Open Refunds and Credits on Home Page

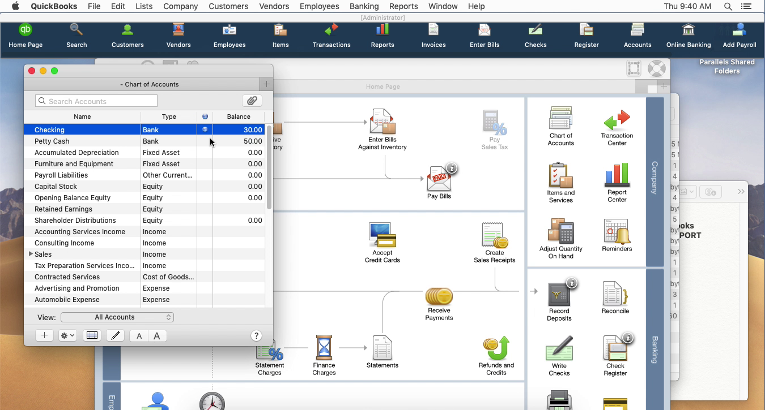point(496,355)
